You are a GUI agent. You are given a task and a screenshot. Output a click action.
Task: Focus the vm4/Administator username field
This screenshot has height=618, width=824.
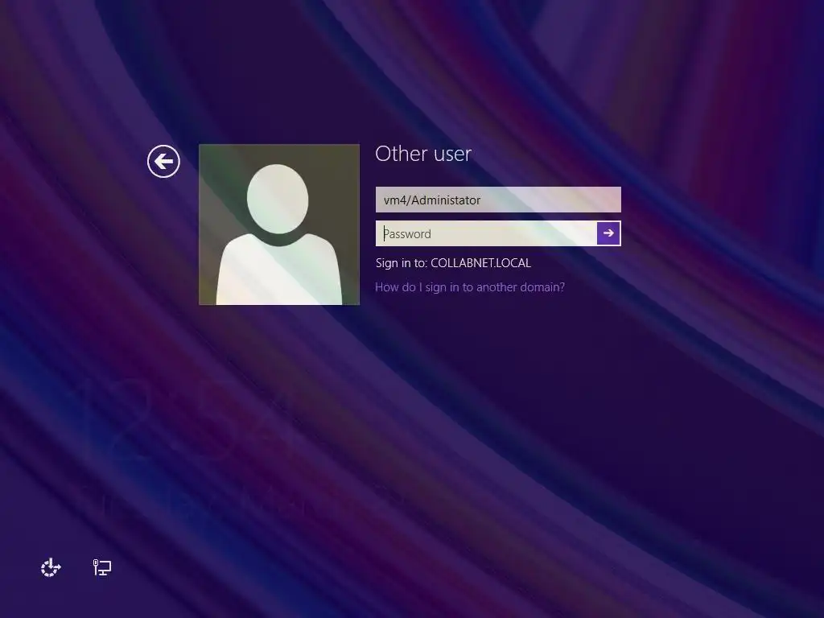click(x=498, y=200)
